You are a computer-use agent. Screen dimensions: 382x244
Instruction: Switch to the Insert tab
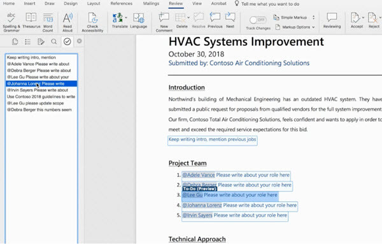tap(29, 3)
